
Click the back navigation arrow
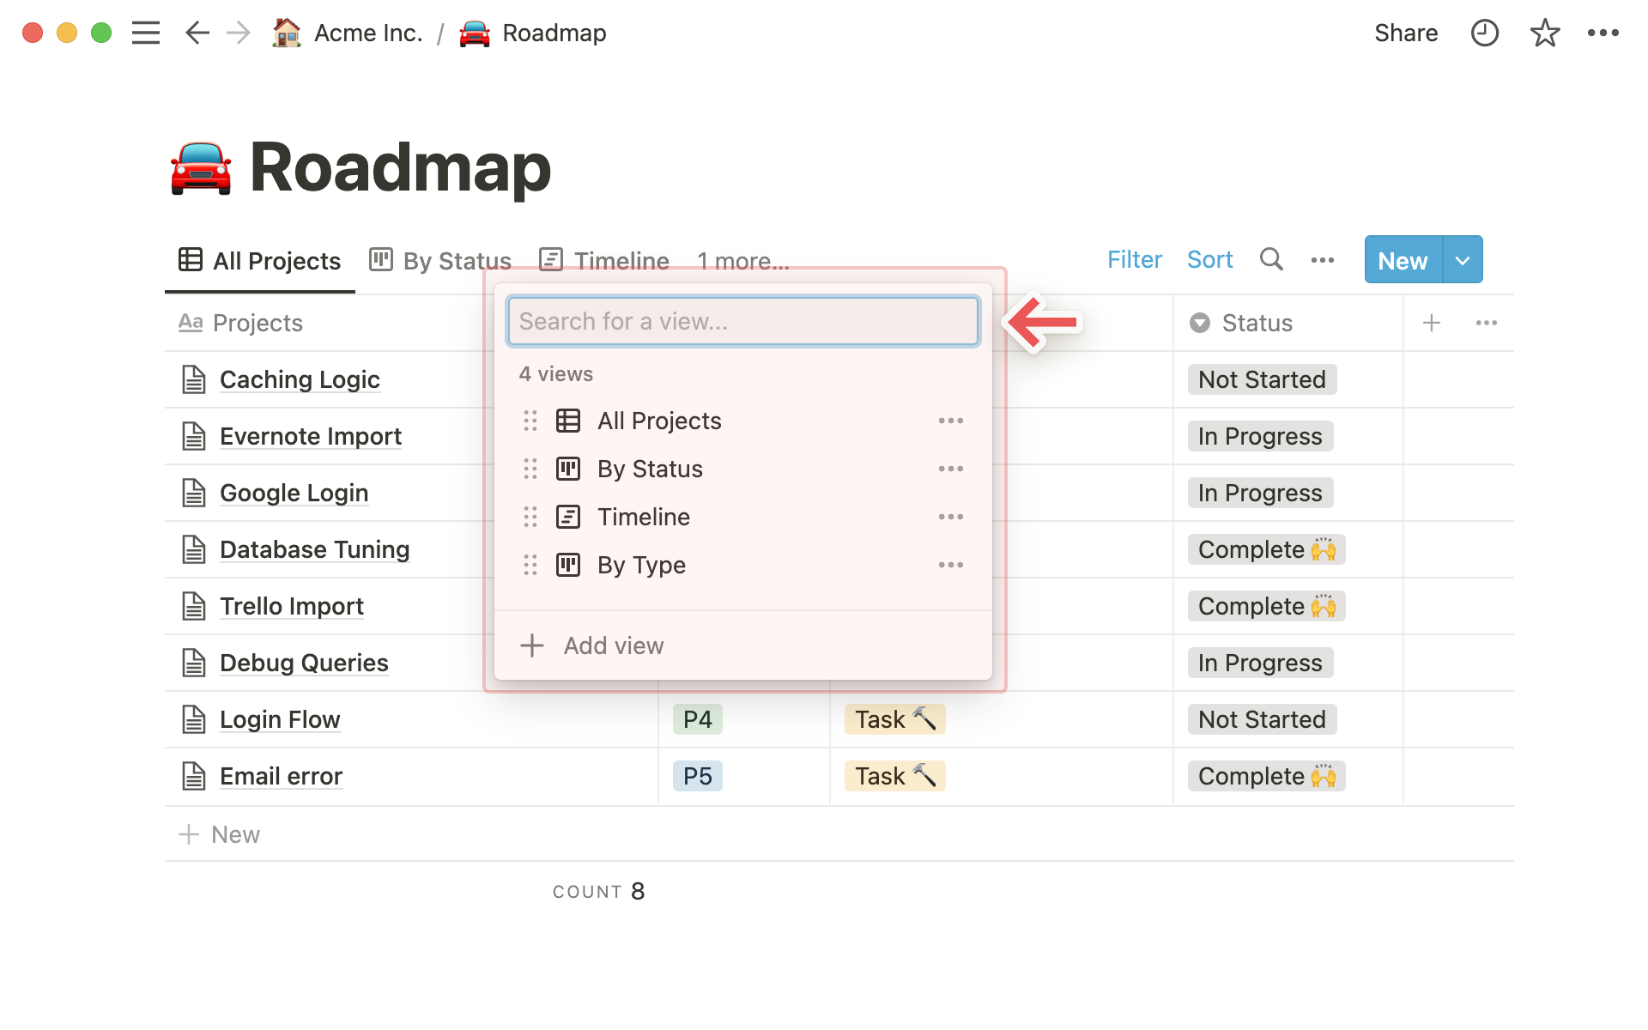[197, 33]
